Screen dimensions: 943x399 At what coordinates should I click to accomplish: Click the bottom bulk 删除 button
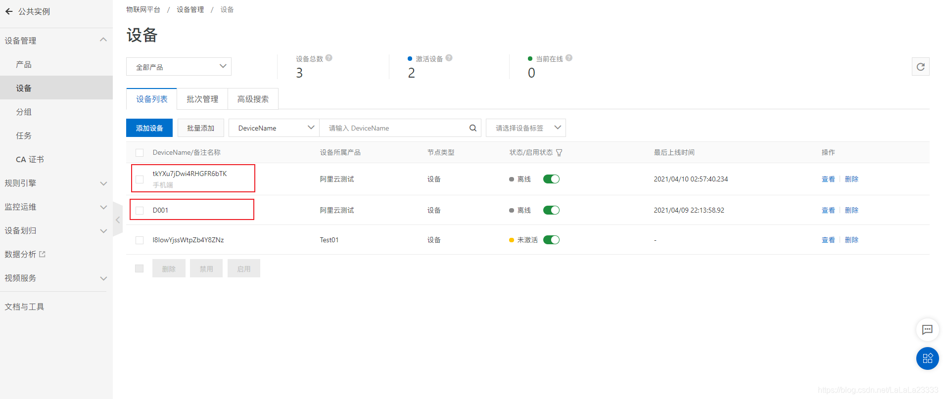point(169,268)
